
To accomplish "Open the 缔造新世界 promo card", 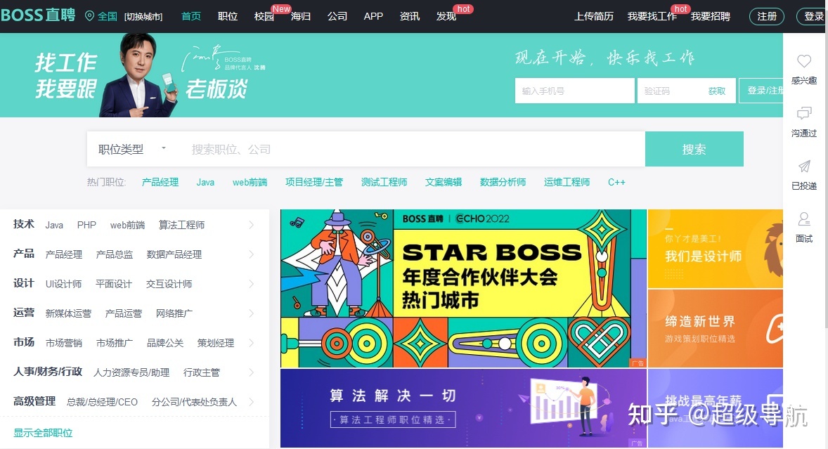I will 715,328.
